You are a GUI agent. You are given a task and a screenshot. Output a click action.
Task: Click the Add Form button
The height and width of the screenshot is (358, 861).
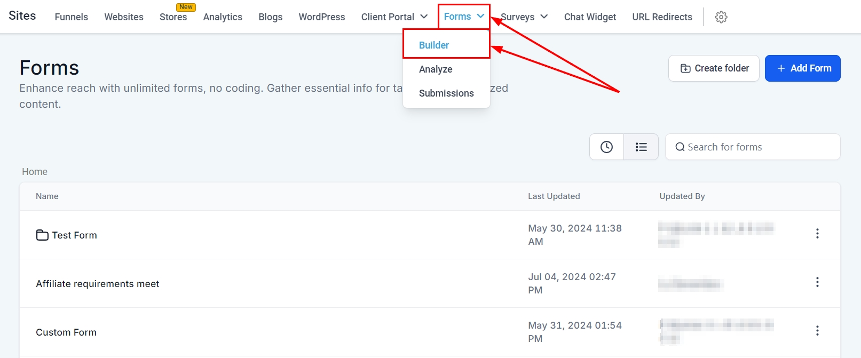point(802,68)
